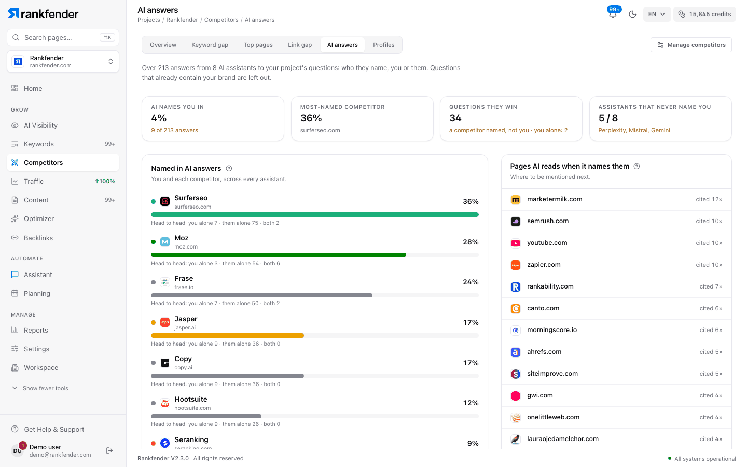Screen dimensions: 747x467
Task: Click the Demo user avatar
Action: coord(18,450)
